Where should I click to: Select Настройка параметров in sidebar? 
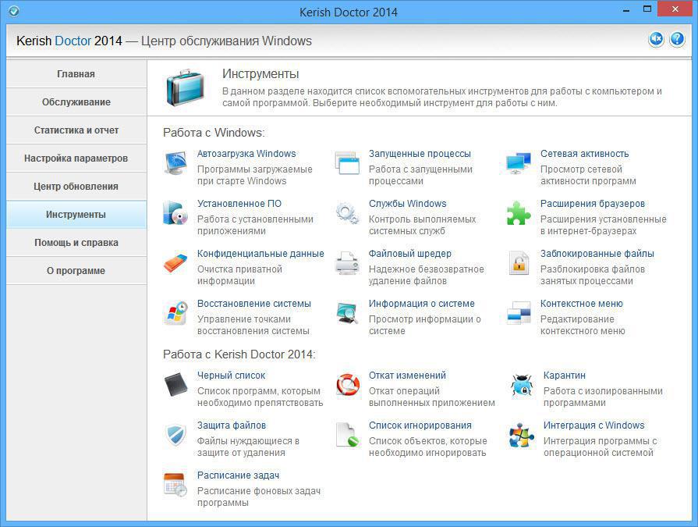[76, 158]
